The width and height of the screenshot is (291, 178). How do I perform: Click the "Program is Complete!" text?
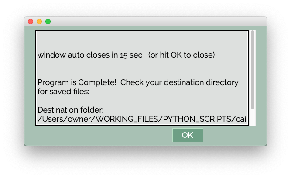77,82
